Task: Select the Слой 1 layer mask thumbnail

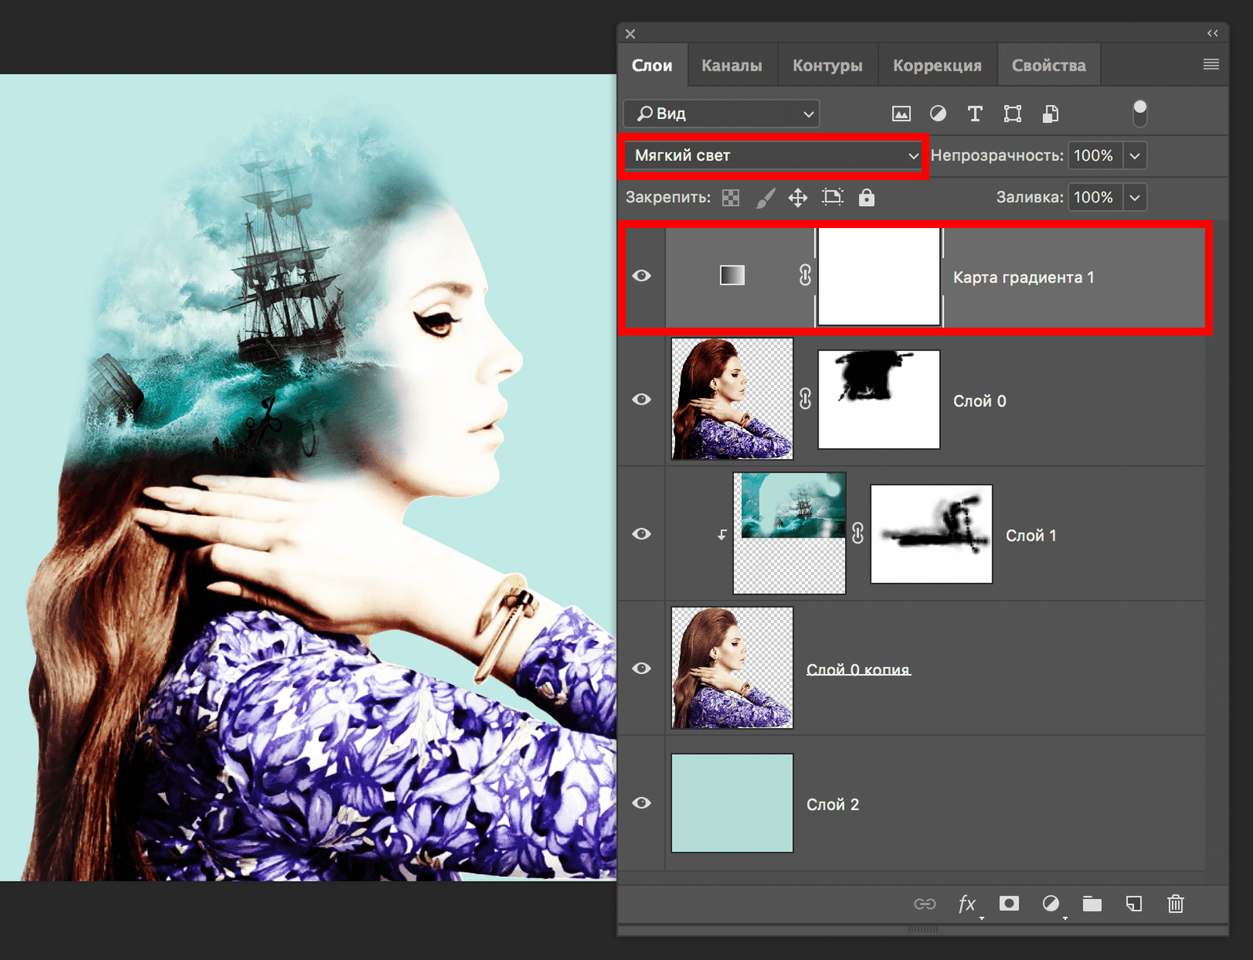Action: pos(931,534)
